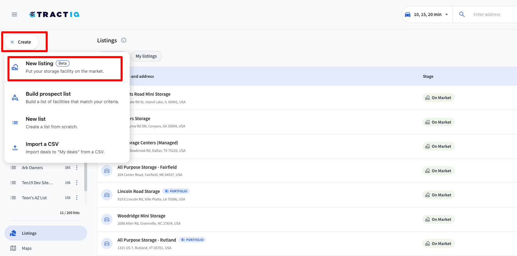Screen dimensions: 517x256
Task: Choose Build prospect list option
Action: pyautogui.click(x=67, y=98)
